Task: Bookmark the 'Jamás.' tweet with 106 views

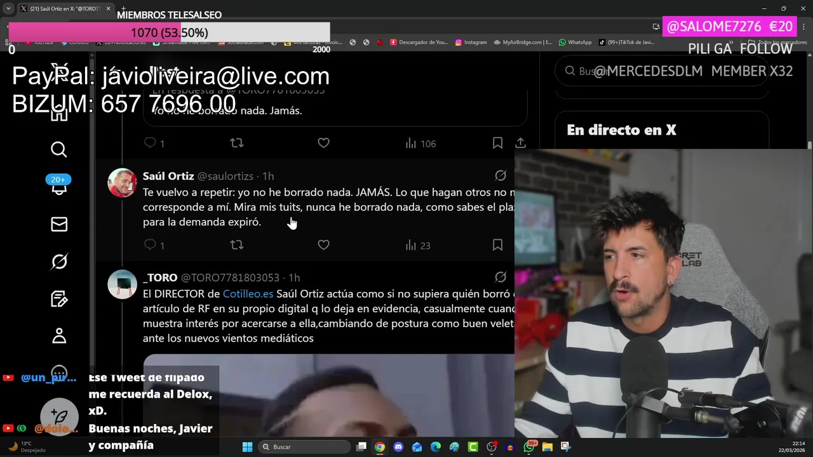Action: click(x=497, y=143)
